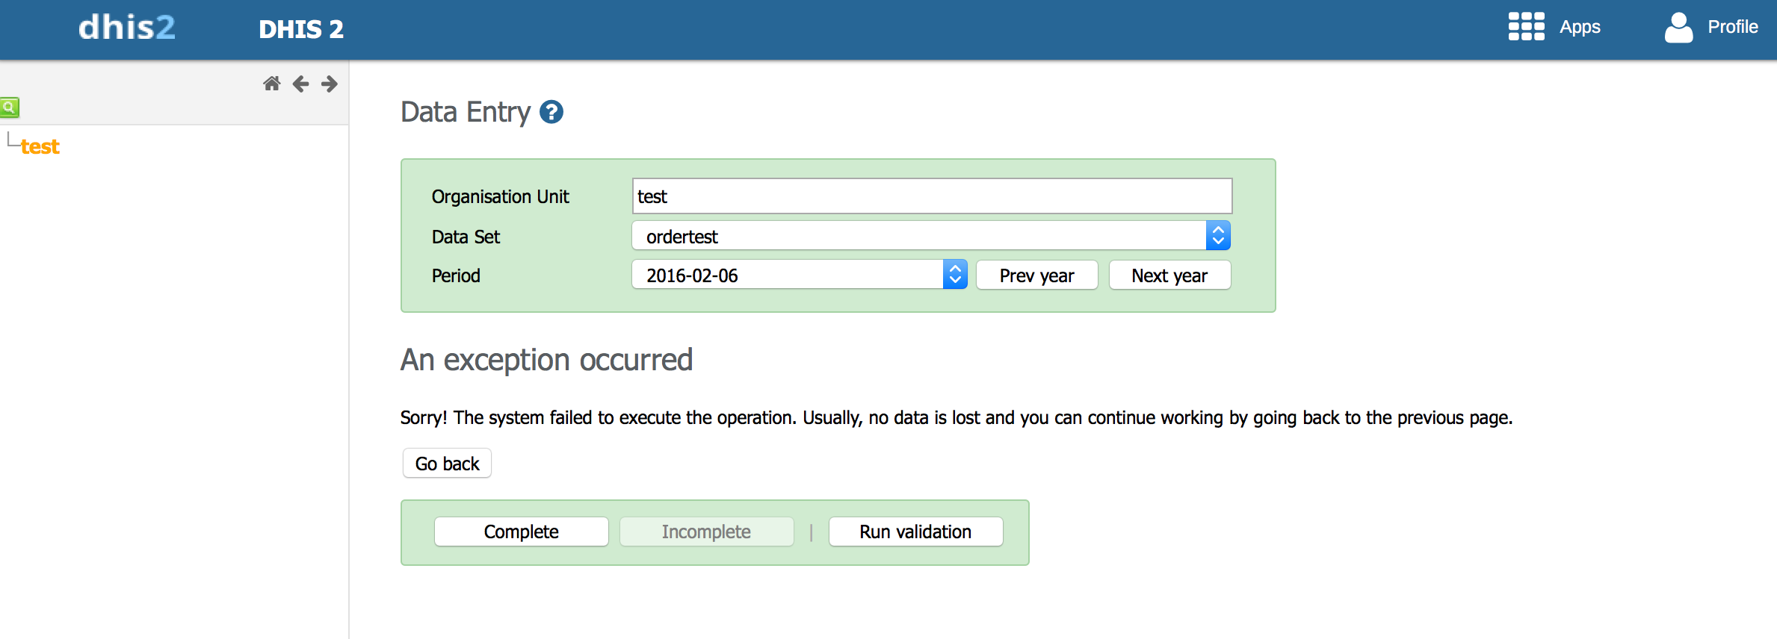The height and width of the screenshot is (639, 1777).
Task: Click the dhis2 logo
Action: [127, 28]
